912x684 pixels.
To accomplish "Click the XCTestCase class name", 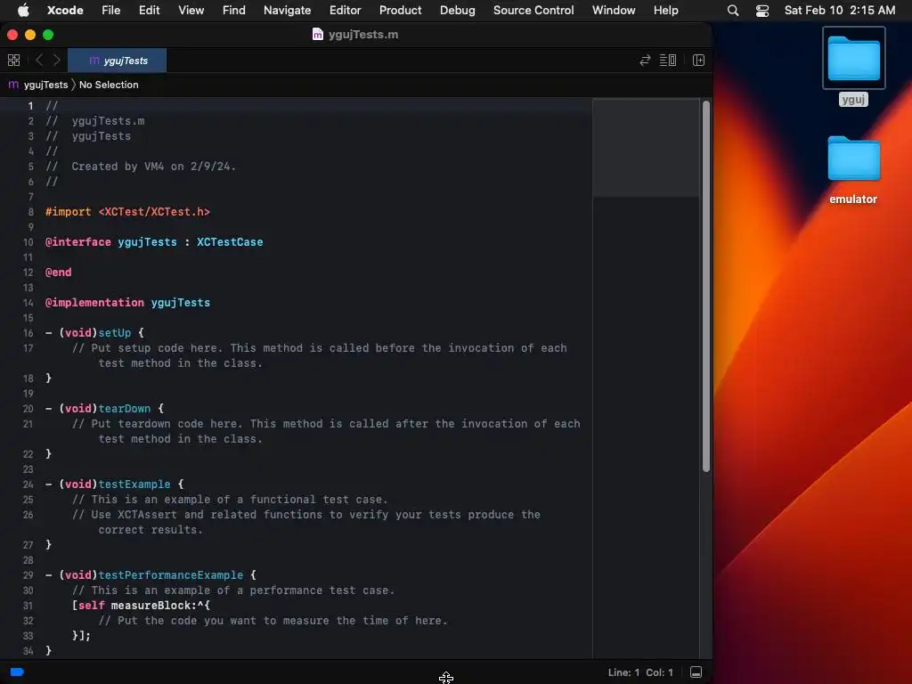I will coord(230,242).
